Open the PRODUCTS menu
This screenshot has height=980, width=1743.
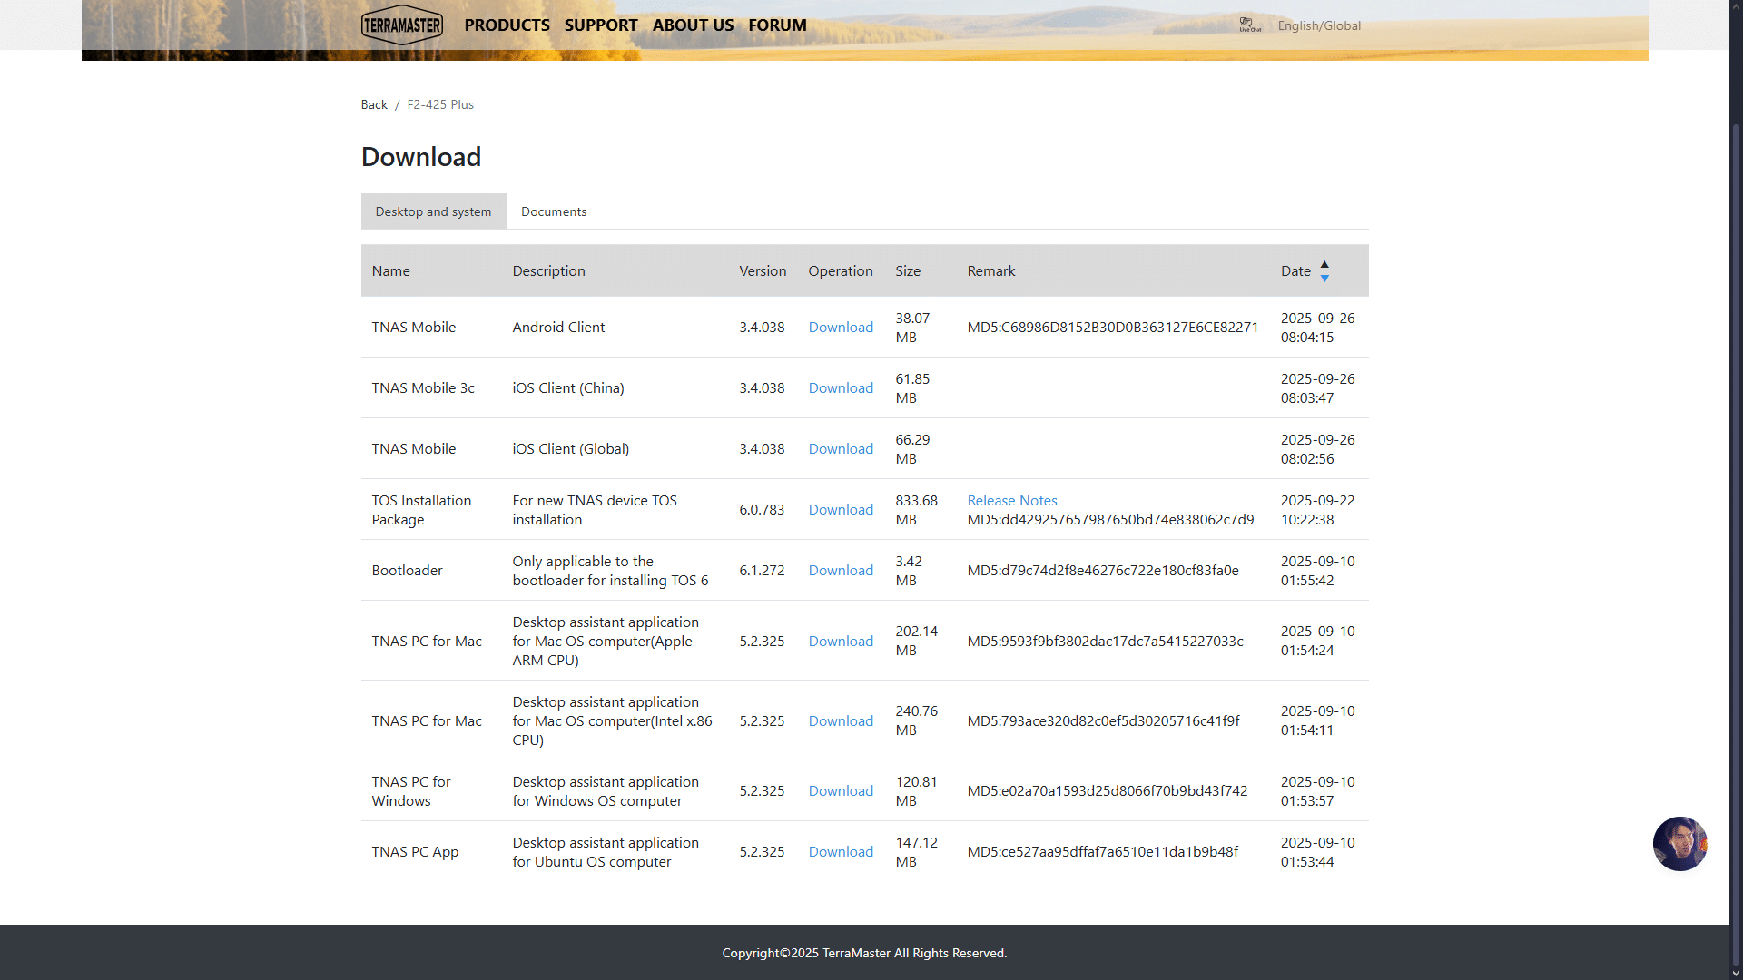pos(507,25)
